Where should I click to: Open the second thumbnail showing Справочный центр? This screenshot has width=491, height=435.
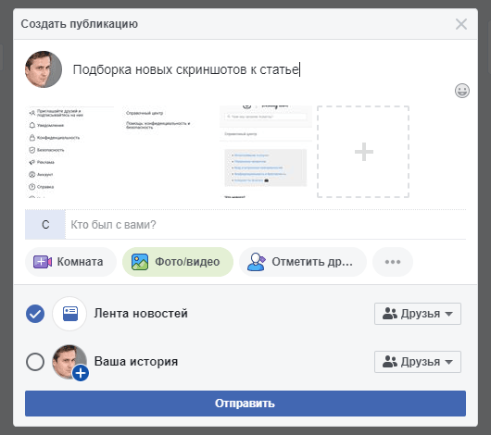[x=169, y=152]
